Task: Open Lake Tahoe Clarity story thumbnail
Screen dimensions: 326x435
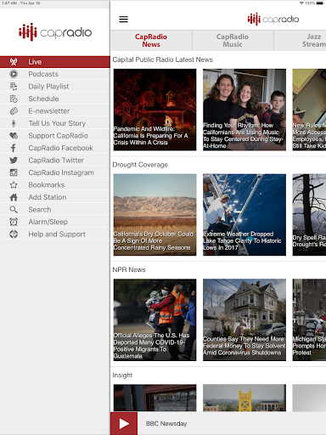Action: [244, 215]
